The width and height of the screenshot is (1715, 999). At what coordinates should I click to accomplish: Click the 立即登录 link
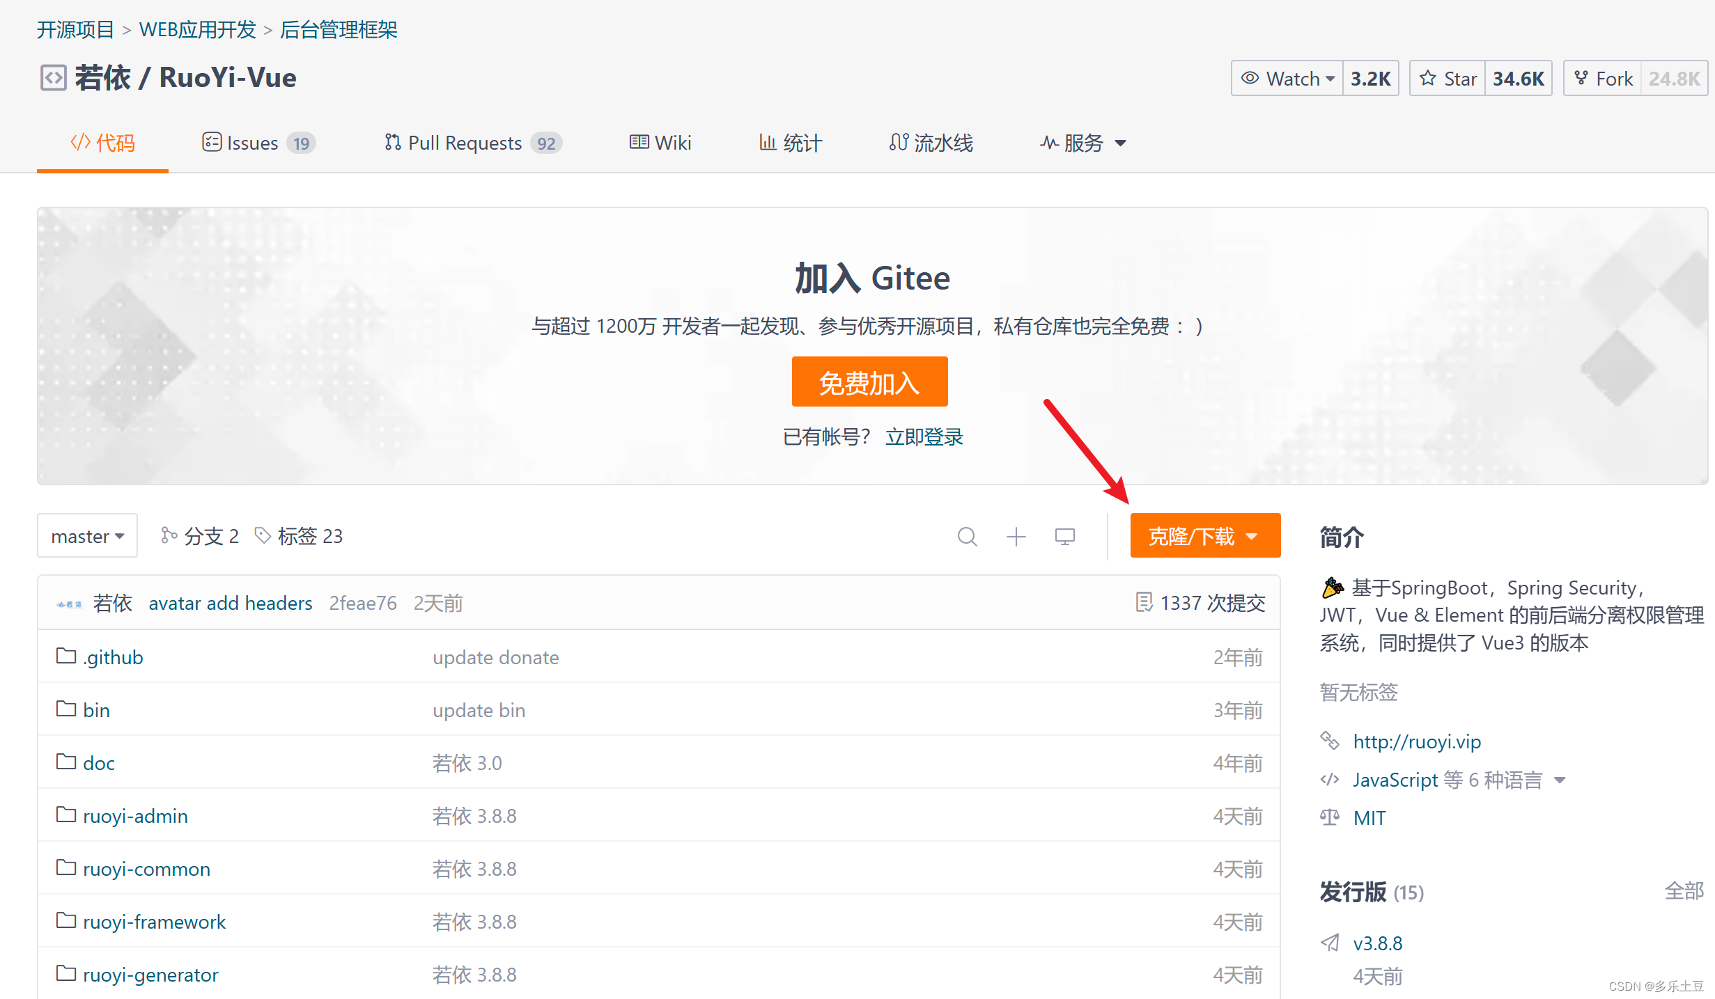coord(924,436)
